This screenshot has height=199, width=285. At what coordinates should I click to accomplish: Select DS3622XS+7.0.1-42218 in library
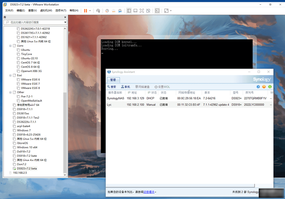pyautogui.click(x=35, y=28)
